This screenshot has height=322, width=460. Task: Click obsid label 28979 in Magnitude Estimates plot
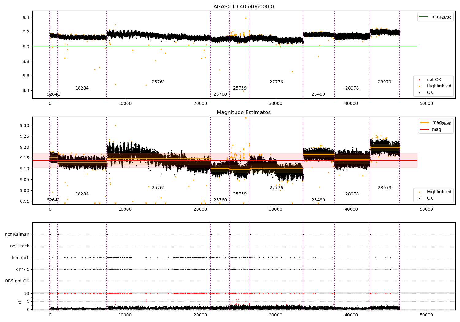tap(385, 188)
